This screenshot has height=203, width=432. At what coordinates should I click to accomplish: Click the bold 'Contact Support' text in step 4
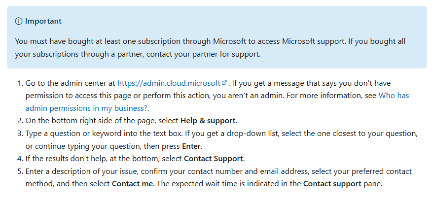pos(214,159)
